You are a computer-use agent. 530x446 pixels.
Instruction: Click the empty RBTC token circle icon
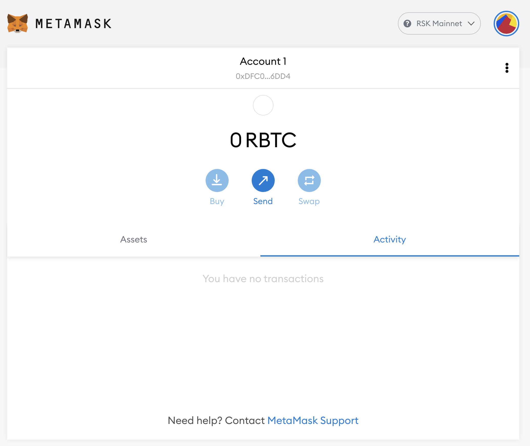[263, 105]
